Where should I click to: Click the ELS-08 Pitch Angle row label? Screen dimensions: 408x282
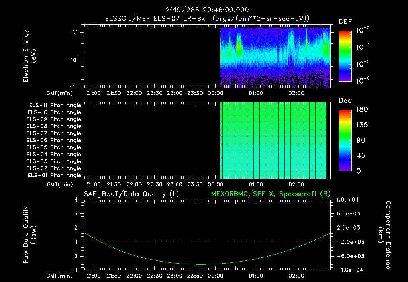pyautogui.click(x=54, y=126)
